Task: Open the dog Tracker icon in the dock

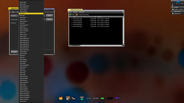Action: tap(68, 98)
